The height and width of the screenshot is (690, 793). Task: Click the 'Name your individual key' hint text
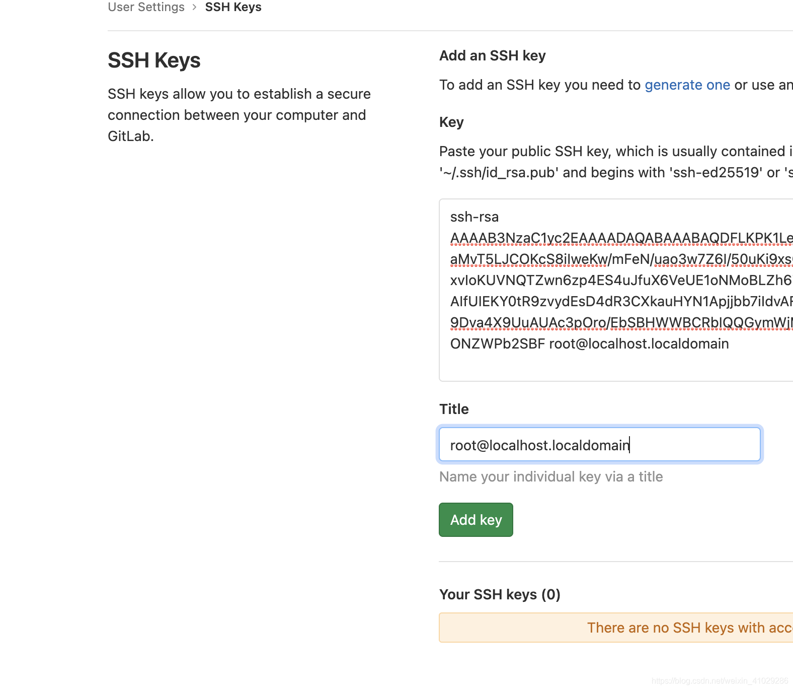pos(551,476)
